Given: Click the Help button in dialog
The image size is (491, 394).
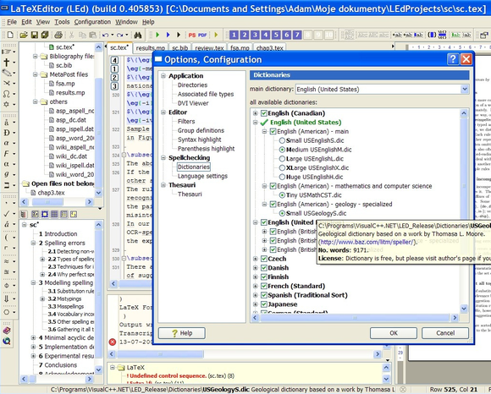Looking at the screenshot, I should tap(182, 333).
